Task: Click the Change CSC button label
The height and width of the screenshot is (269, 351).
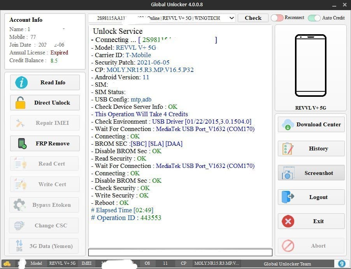Action: click(51, 225)
